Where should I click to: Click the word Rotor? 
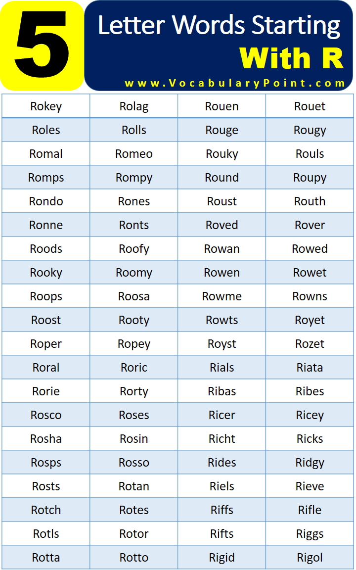pyautogui.click(x=134, y=534)
